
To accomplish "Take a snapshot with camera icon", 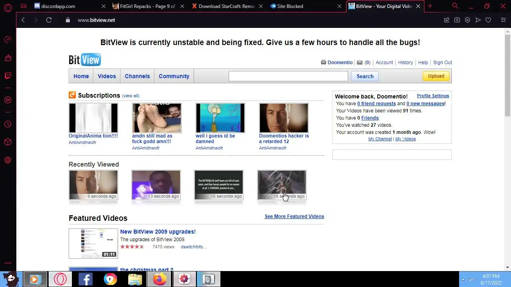I will coord(457,20).
